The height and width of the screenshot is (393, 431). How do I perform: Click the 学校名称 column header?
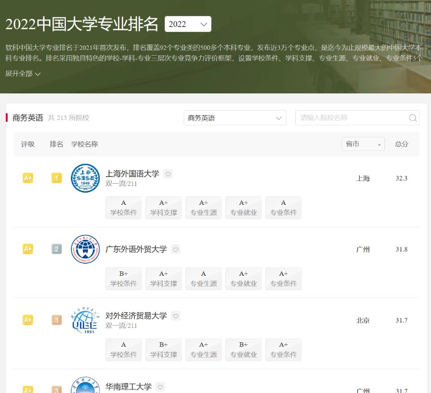(84, 144)
